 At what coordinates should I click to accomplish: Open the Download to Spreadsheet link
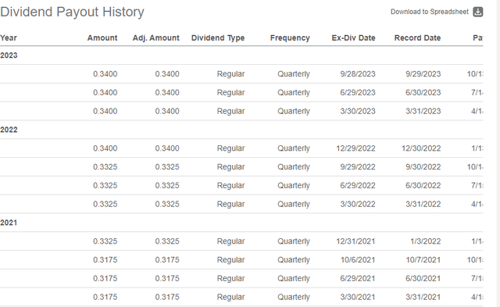pos(430,12)
